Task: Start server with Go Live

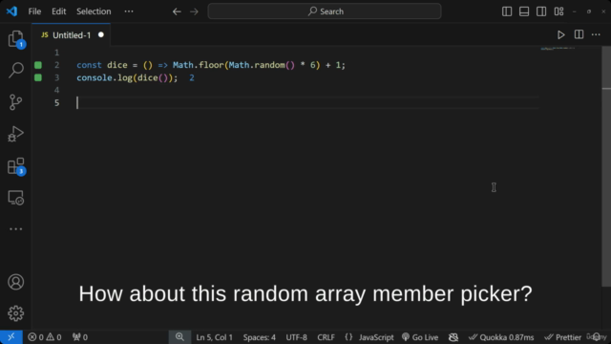Action: click(x=420, y=337)
